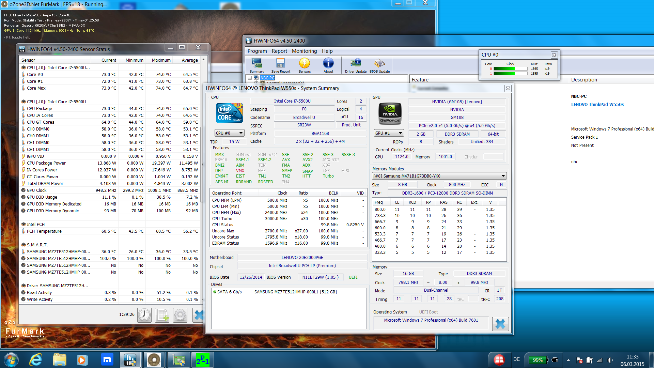Open sensor settings gear icon
This screenshot has height=368, width=654.
tap(180, 315)
